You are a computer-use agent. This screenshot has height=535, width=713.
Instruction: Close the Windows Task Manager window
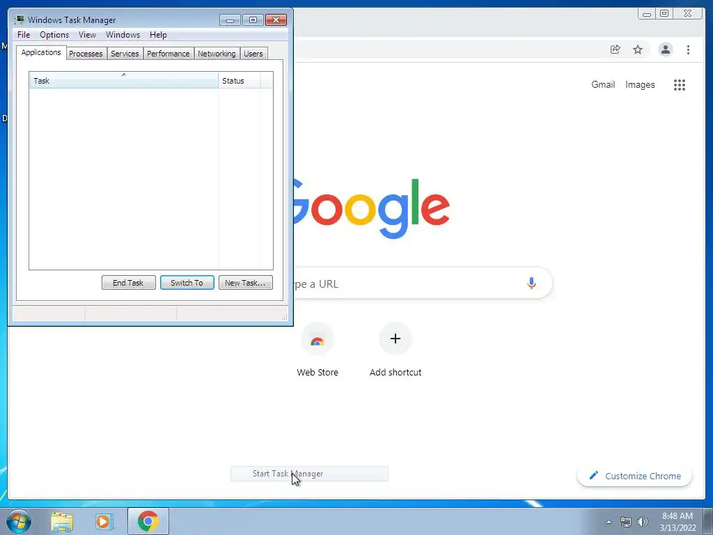click(276, 20)
